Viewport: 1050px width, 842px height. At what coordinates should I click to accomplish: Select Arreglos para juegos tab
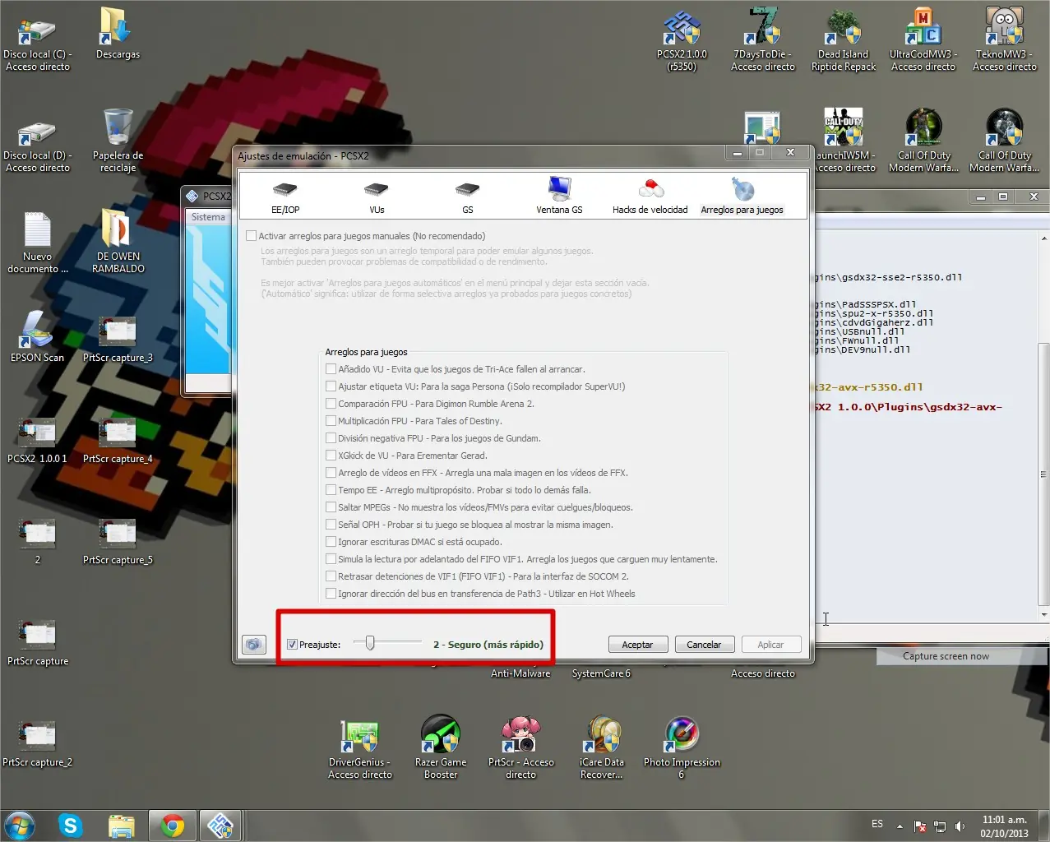coord(742,197)
